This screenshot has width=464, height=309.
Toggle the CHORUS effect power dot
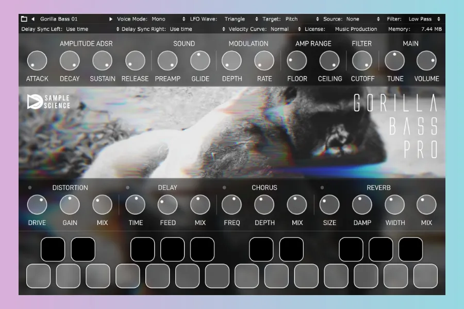click(224, 187)
